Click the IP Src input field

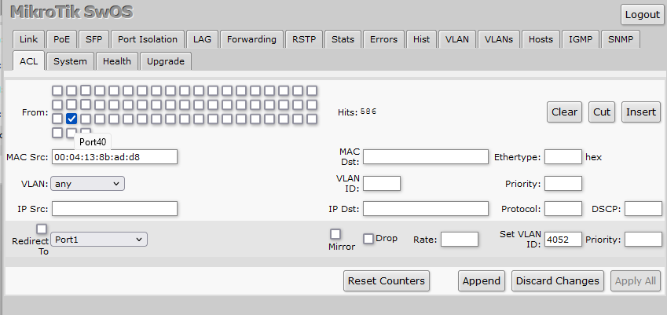115,209
